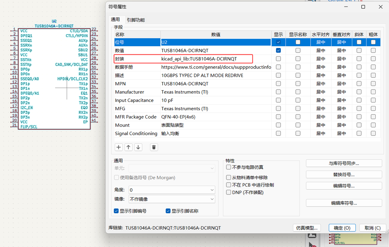Click the OK (确定) button
389x247 pixels.
coord(342,228)
